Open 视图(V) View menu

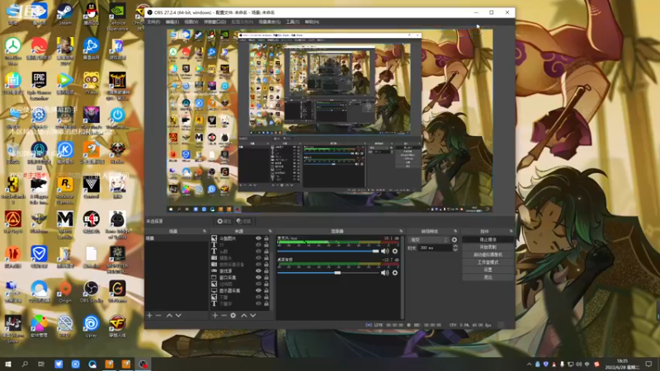pyautogui.click(x=191, y=22)
